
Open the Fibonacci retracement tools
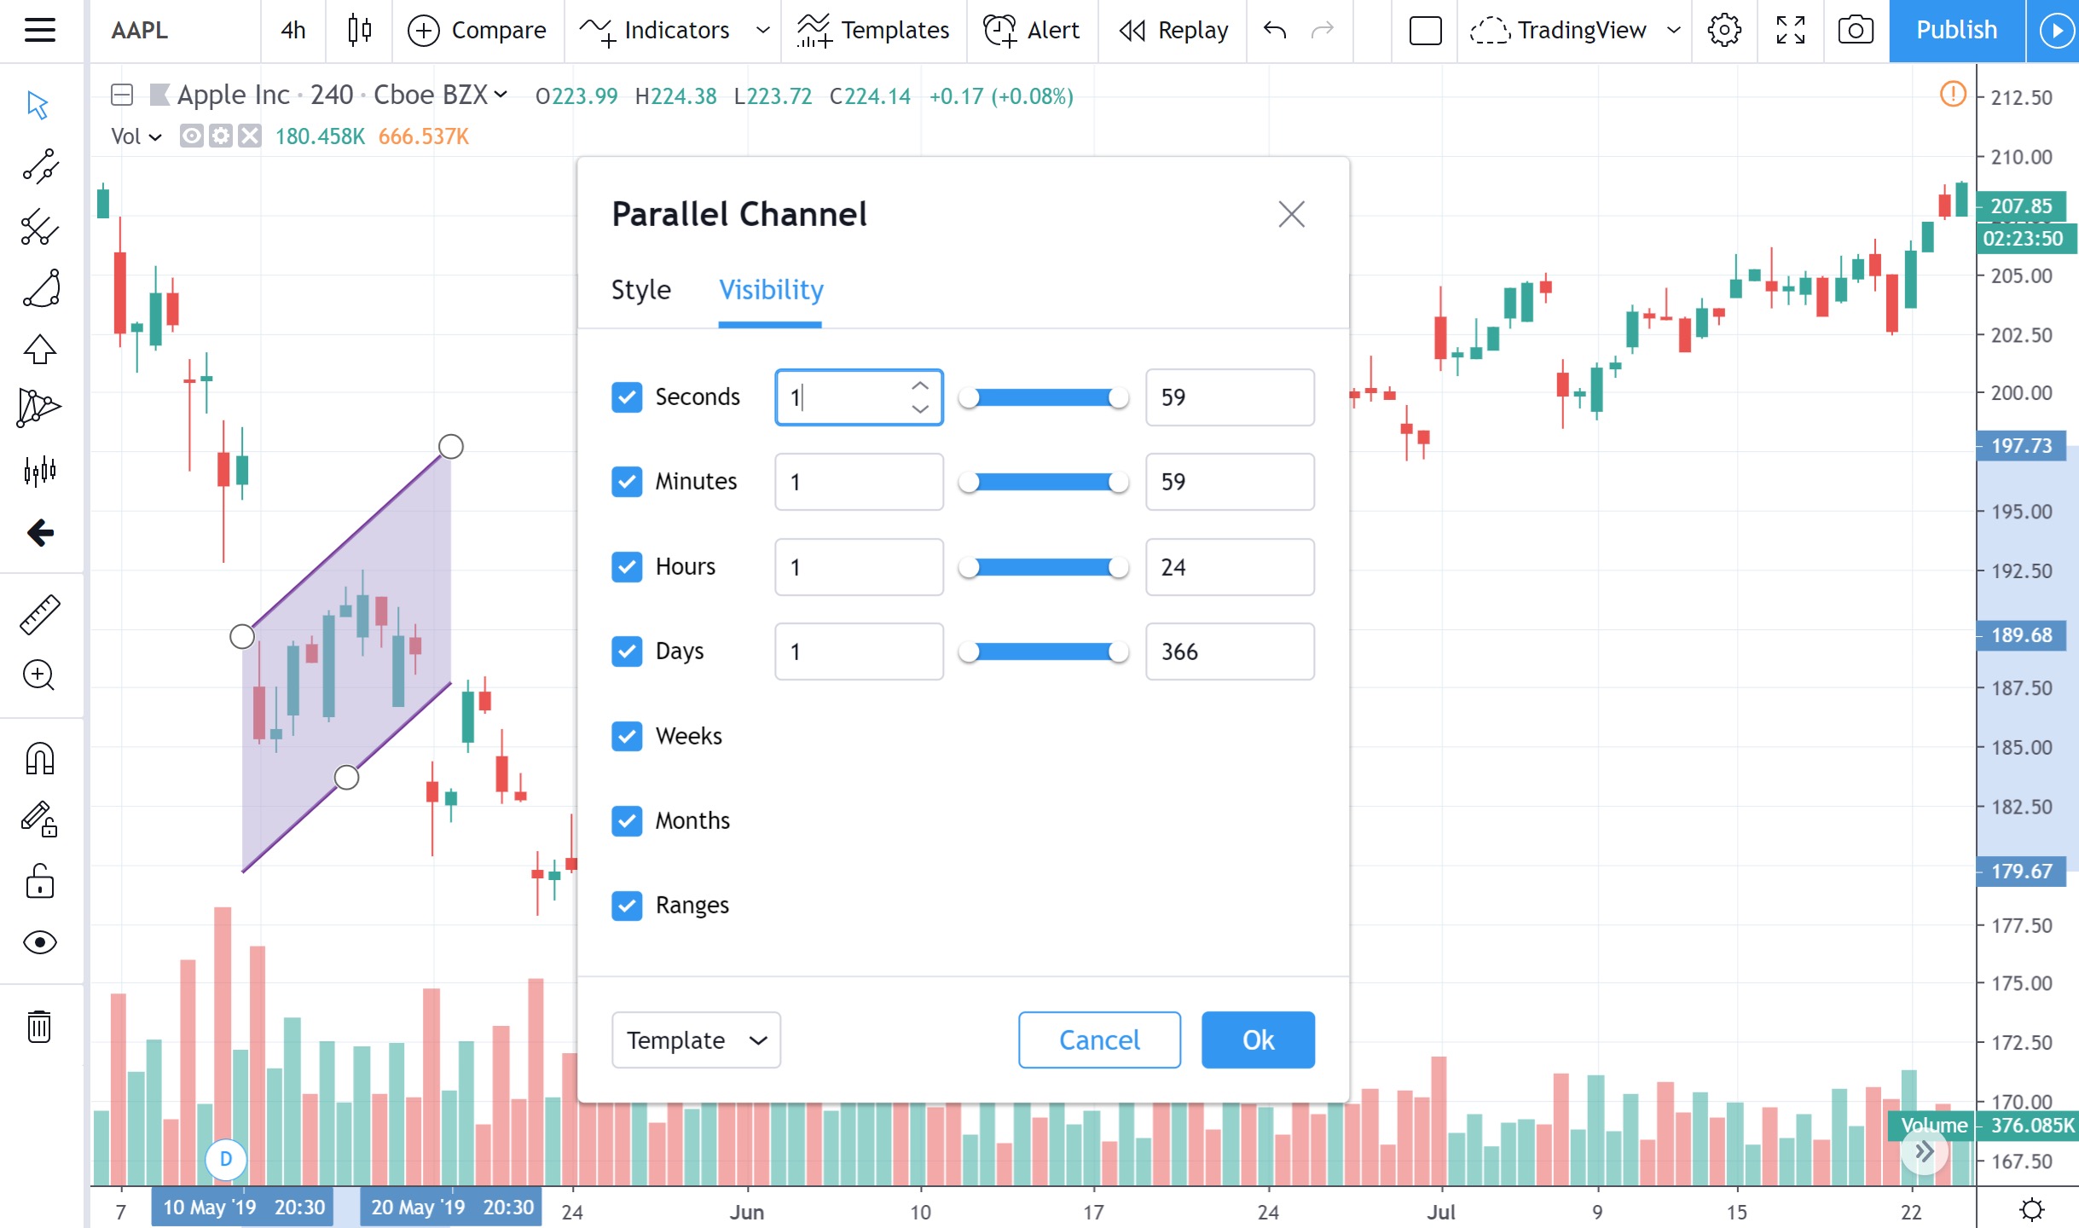[x=40, y=228]
